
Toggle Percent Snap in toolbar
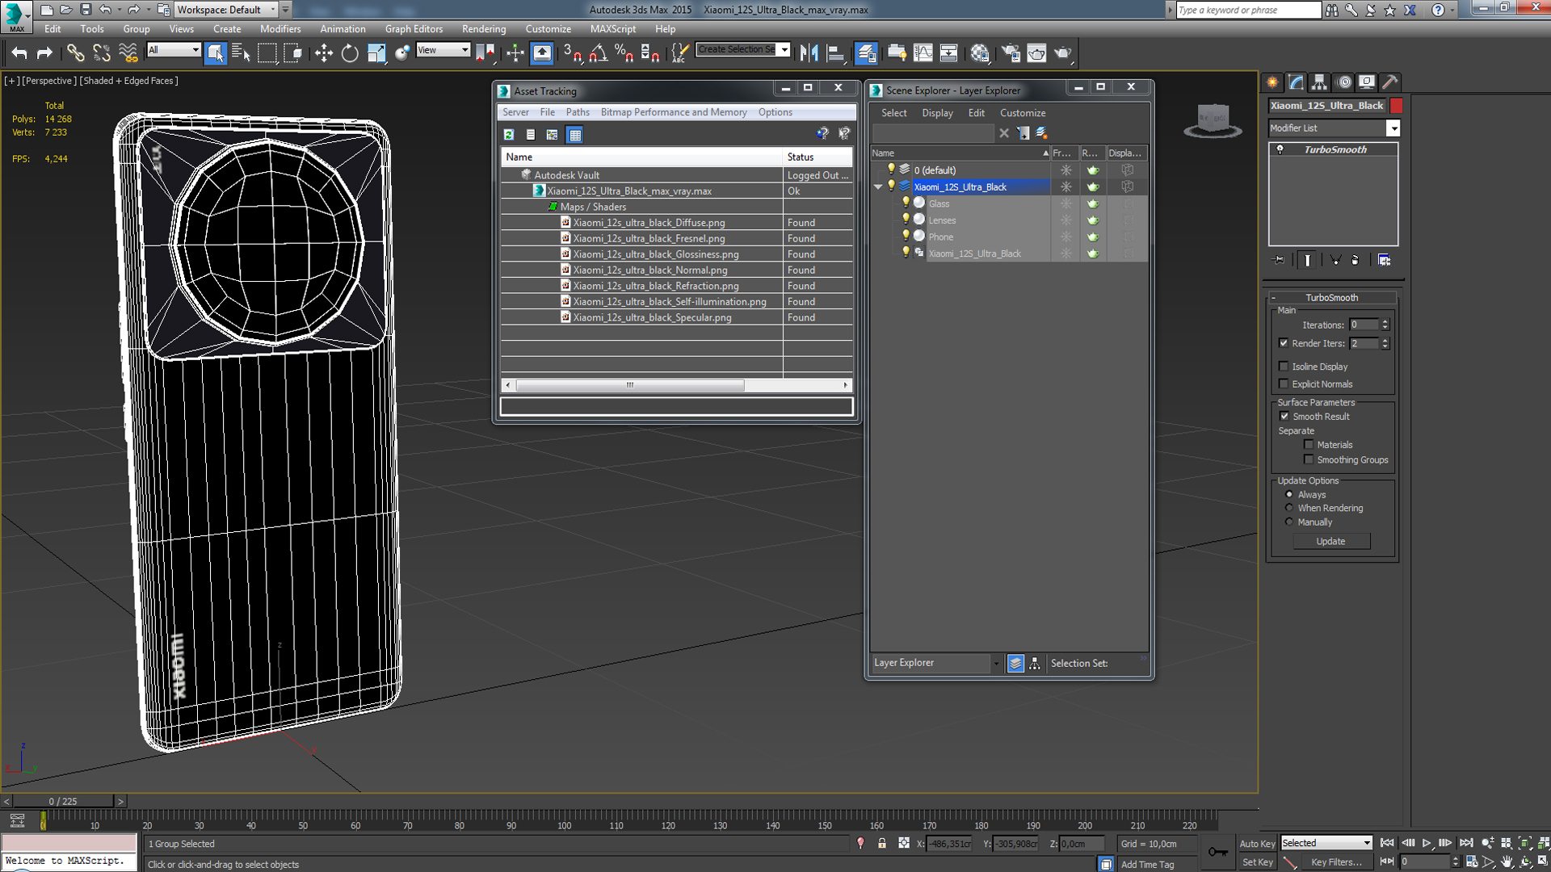pyautogui.click(x=624, y=53)
